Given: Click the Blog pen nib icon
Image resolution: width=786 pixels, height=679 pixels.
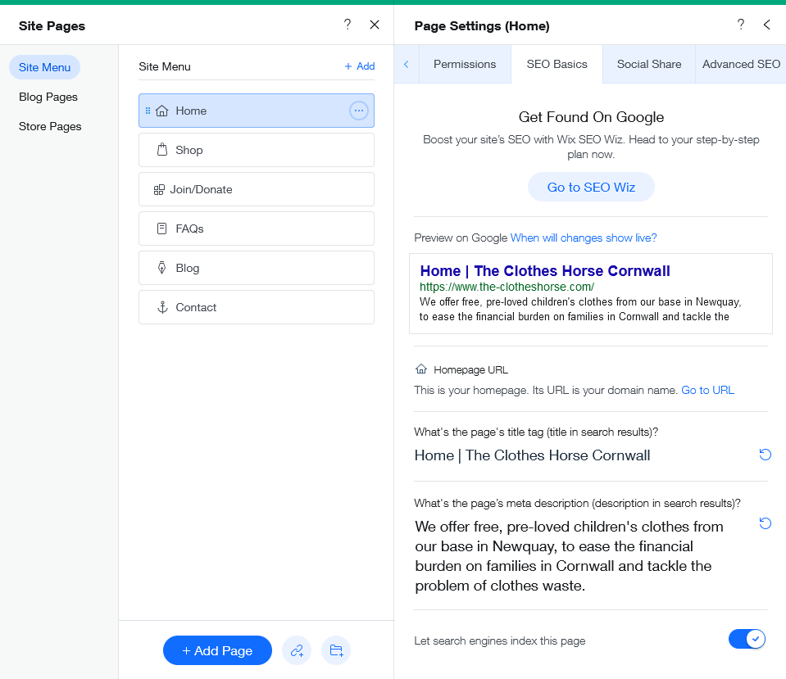Looking at the screenshot, I should (162, 268).
